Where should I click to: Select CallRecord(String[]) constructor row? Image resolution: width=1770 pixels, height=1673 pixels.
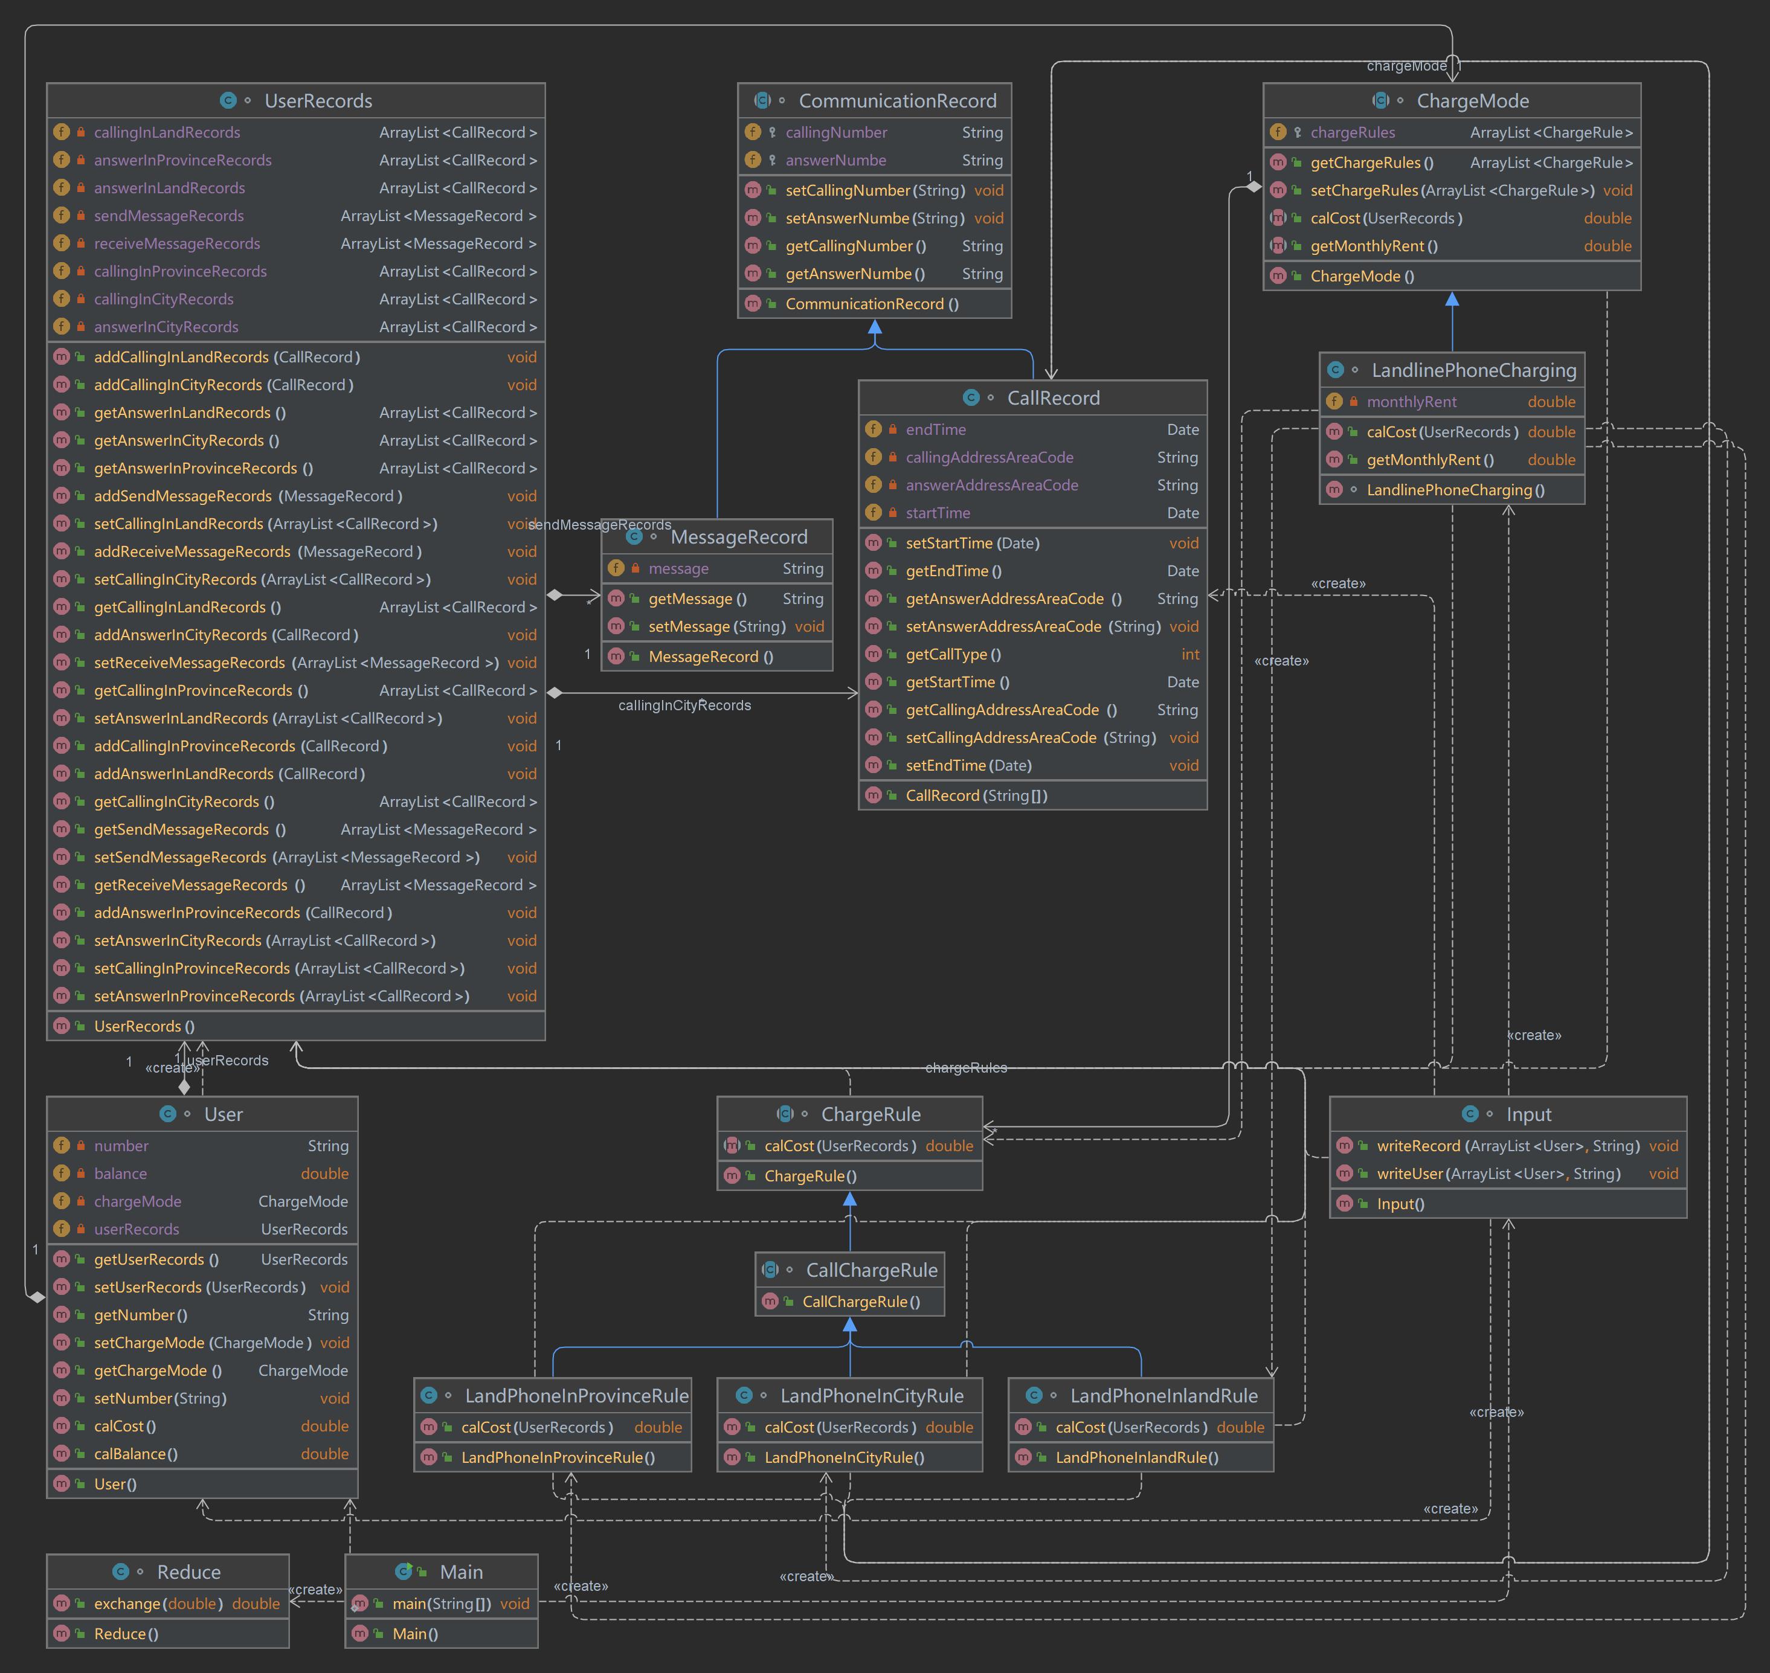(x=1032, y=795)
